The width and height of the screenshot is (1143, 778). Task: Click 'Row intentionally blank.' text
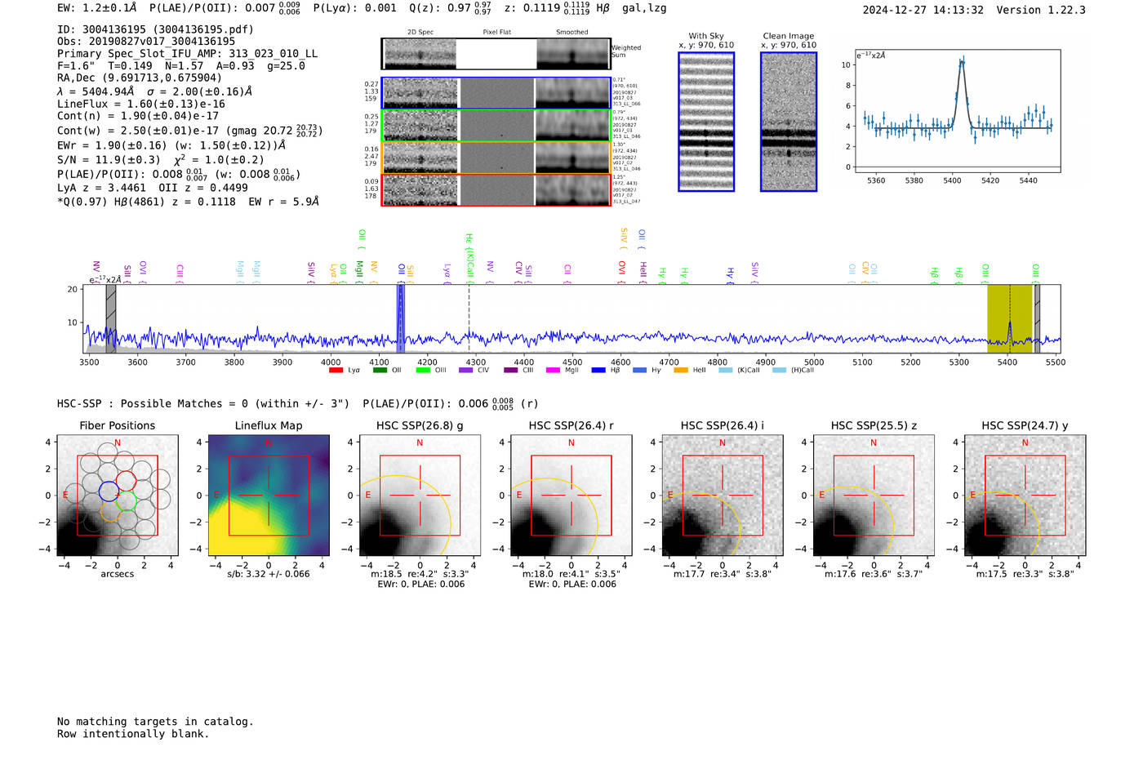click(133, 734)
